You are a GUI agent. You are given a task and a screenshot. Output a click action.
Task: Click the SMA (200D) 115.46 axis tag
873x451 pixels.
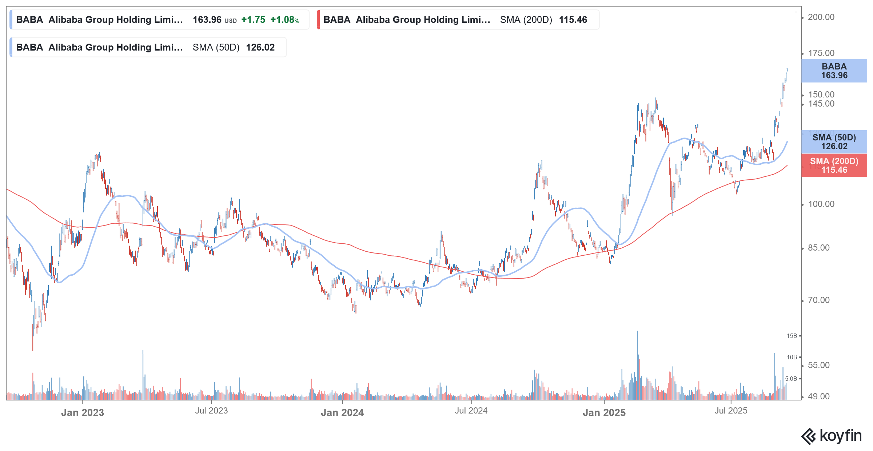[x=834, y=165]
